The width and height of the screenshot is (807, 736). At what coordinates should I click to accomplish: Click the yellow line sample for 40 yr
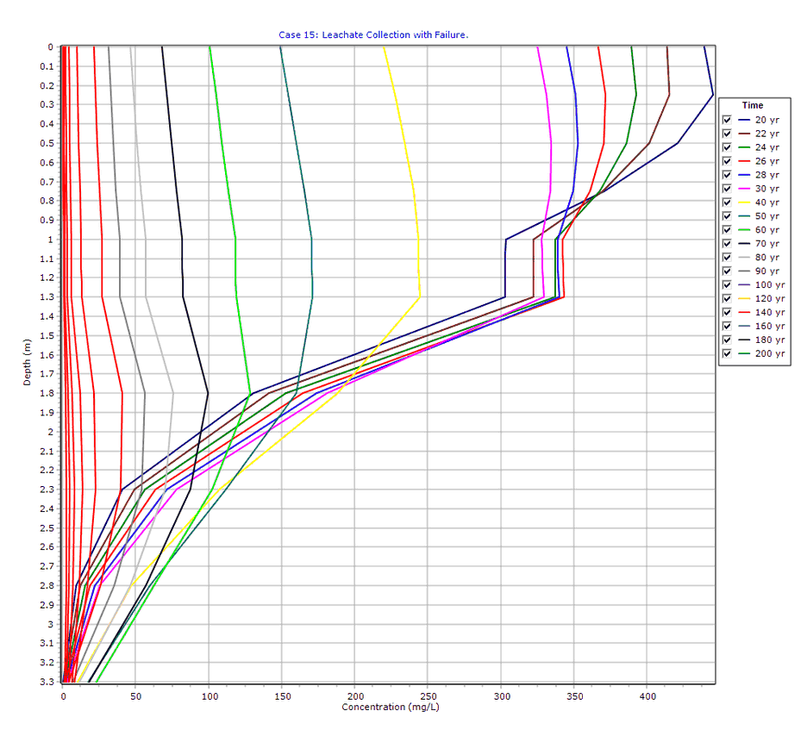click(744, 203)
